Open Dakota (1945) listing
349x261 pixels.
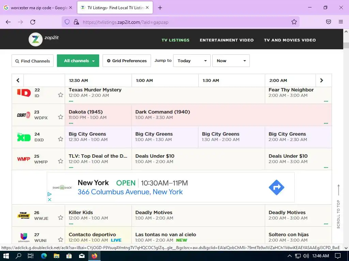(x=98, y=115)
